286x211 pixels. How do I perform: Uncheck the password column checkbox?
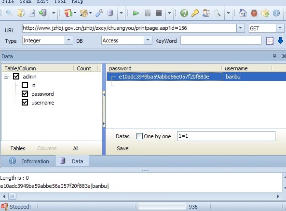[x=25, y=94]
